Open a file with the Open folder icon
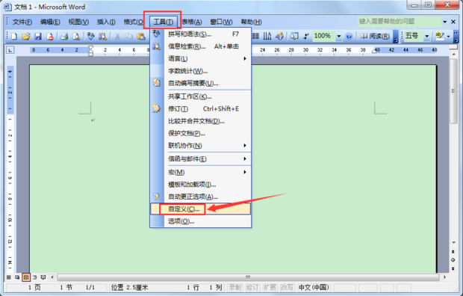463x296 pixels. [x=26, y=37]
